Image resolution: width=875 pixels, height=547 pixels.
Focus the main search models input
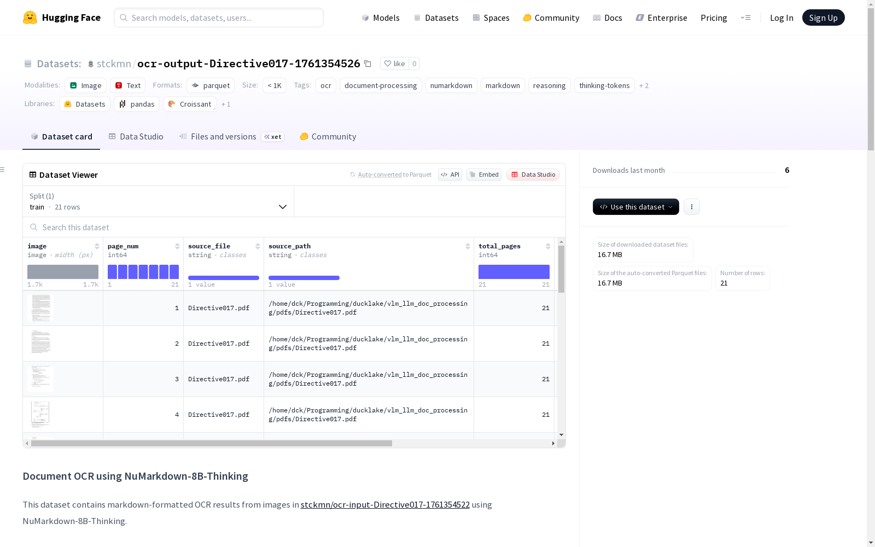click(219, 18)
